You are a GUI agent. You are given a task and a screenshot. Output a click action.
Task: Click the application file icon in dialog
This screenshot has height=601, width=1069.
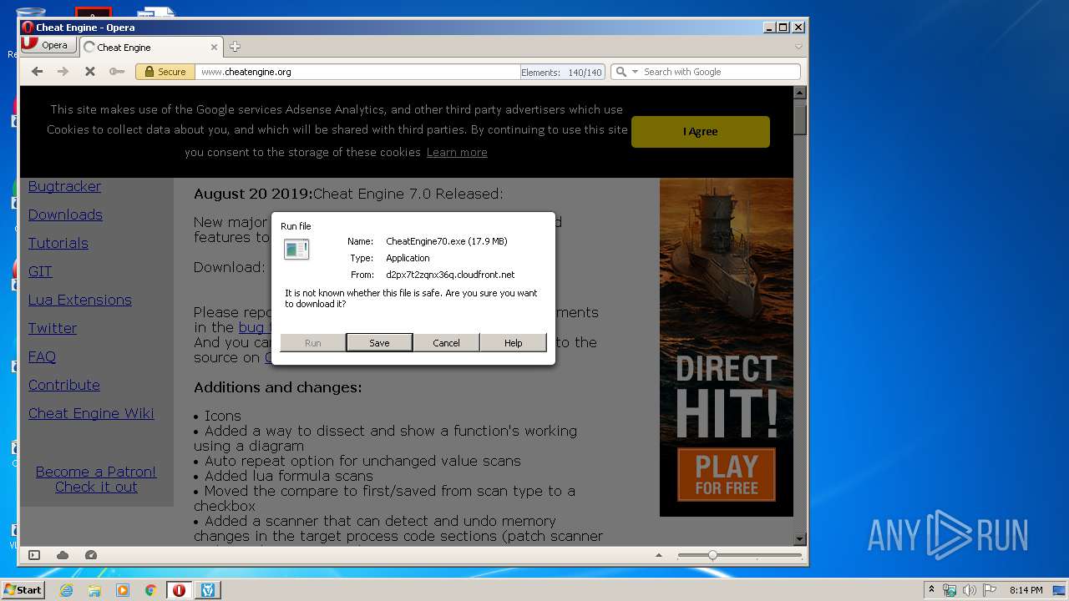pyautogui.click(x=296, y=249)
